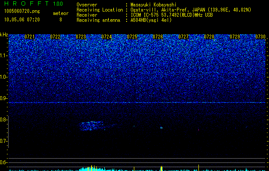Click the yellow power spike below 0726
This screenshot has height=171, width=269.
tap(161, 168)
